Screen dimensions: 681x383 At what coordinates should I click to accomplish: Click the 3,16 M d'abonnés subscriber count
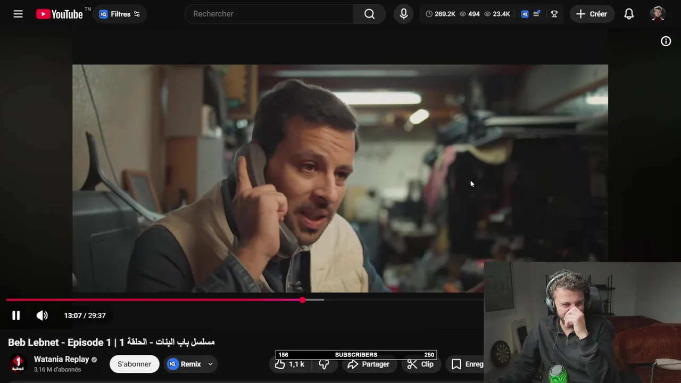click(x=57, y=370)
